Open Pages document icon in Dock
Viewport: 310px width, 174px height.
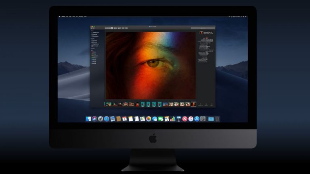point(167,119)
